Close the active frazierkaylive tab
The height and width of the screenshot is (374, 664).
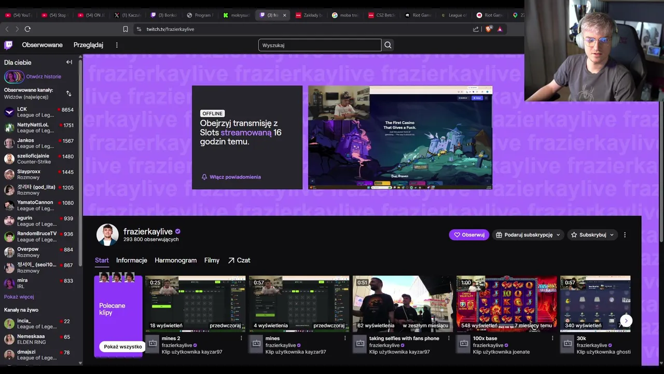click(x=284, y=15)
